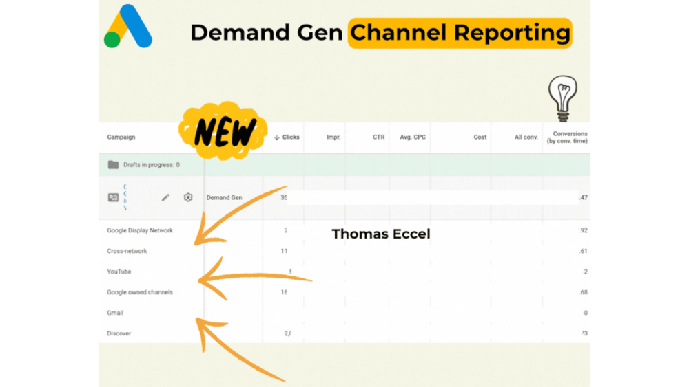The image size is (689, 387).
Task: Click the campaign name link
Action: click(x=125, y=197)
